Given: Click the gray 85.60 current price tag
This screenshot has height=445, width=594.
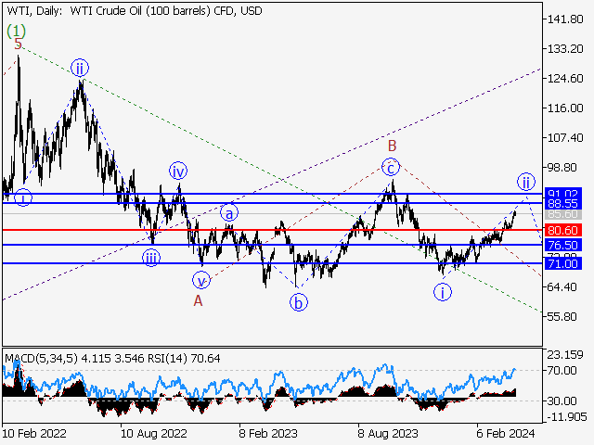Looking at the screenshot, I should point(563,214).
